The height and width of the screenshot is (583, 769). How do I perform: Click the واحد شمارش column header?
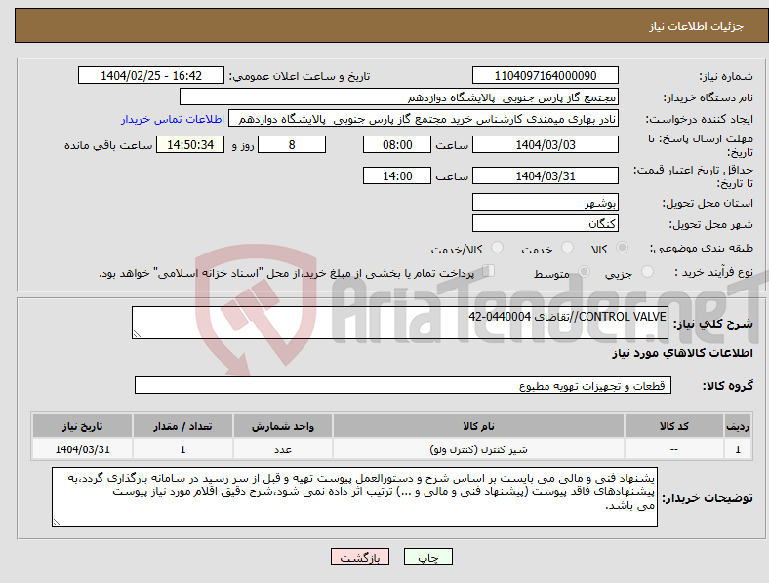283,426
